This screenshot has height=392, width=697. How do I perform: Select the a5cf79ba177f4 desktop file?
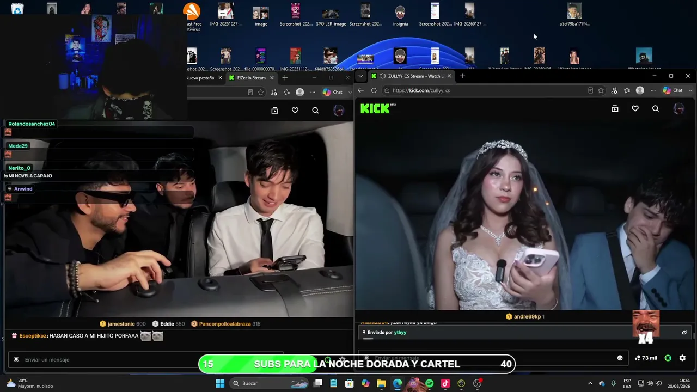(574, 15)
